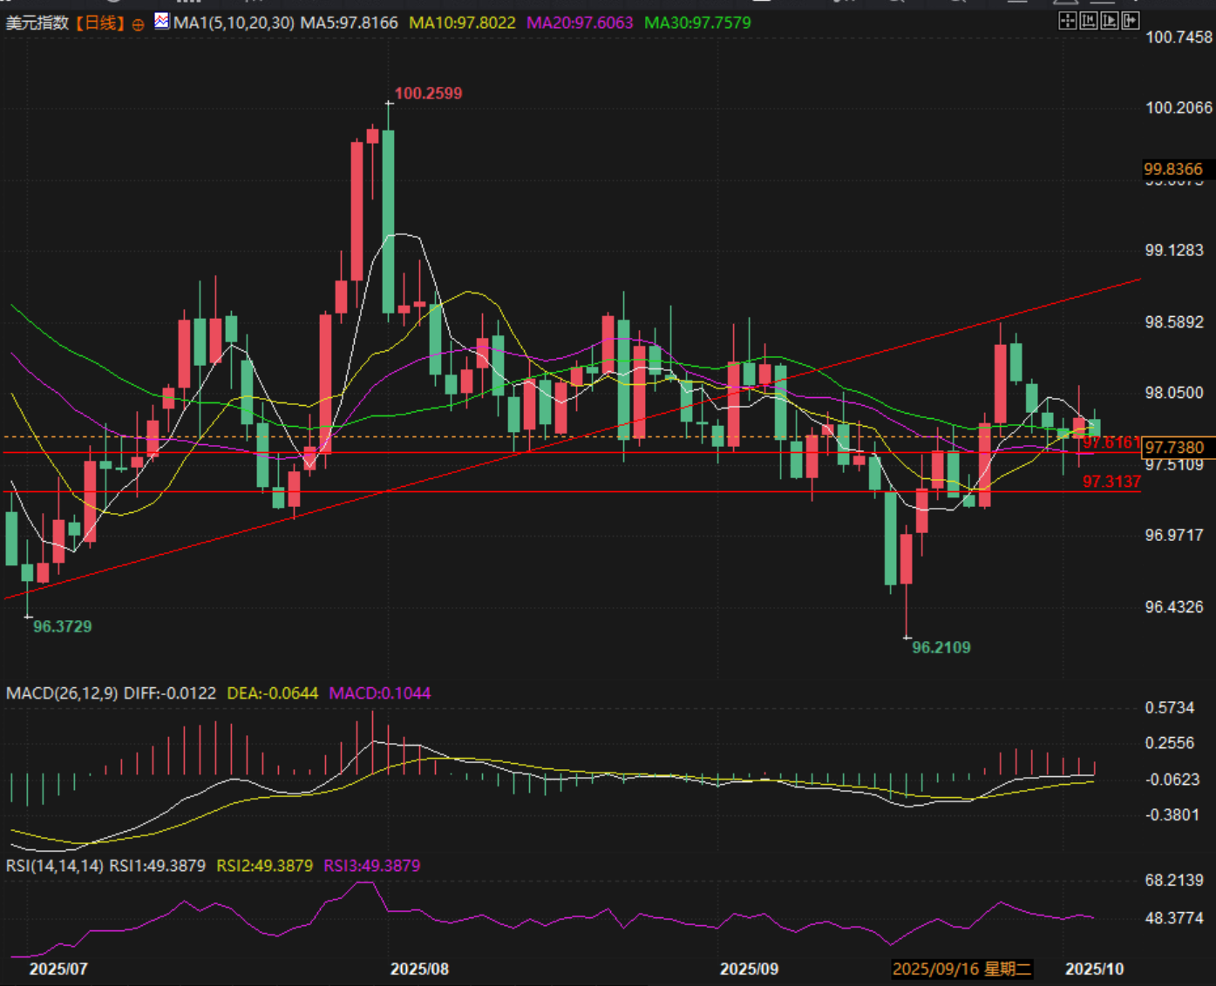Click the current price tag 97.7380
1216x986 pixels.
pyautogui.click(x=1174, y=448)
